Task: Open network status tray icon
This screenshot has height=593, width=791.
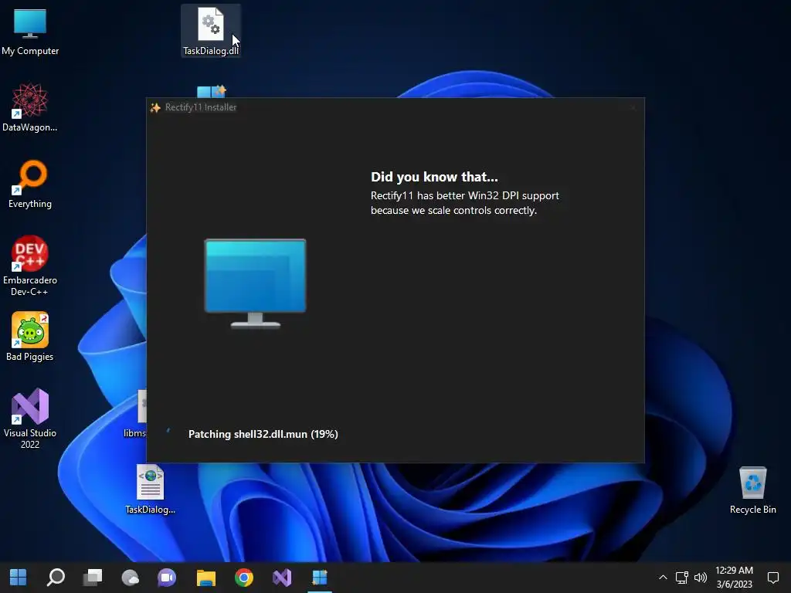Action: (682, 578)
